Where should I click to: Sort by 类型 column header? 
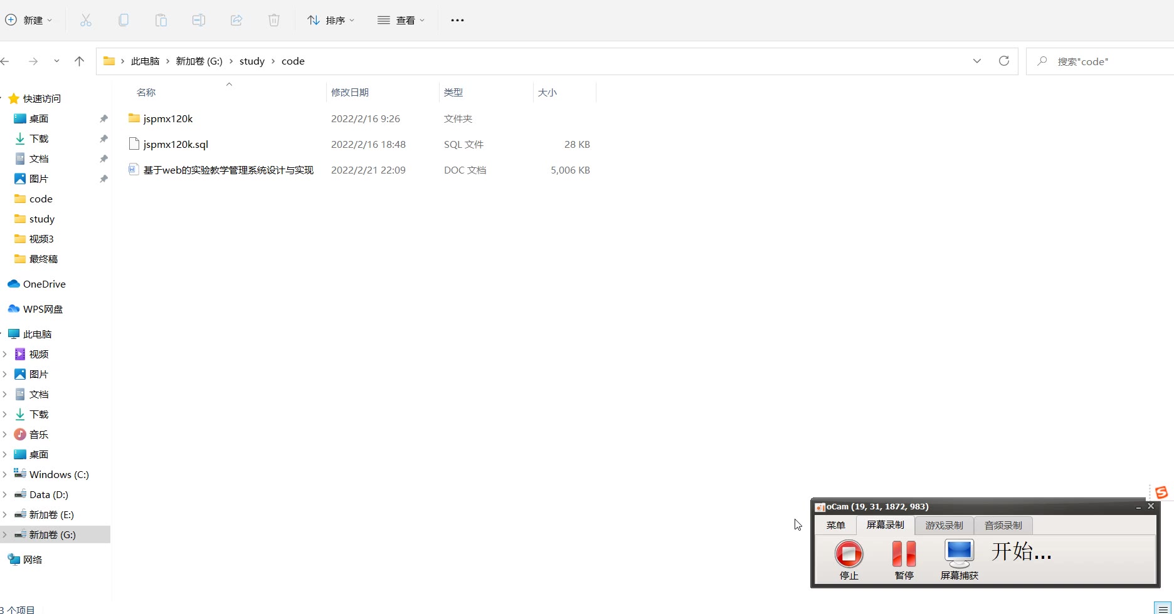[x=453, y=92]
